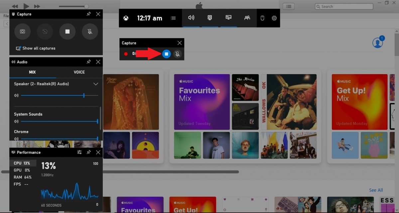Select the Record last 30 seconds icon
The width and height of the screenshot is (399, 213).
[x=45, y=31]
